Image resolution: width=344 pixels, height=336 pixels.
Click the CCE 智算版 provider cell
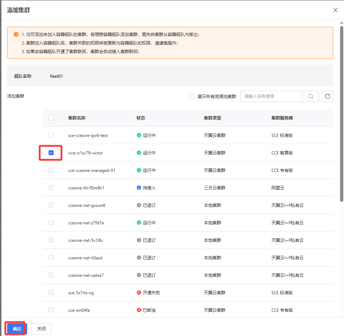pos(282,153)
